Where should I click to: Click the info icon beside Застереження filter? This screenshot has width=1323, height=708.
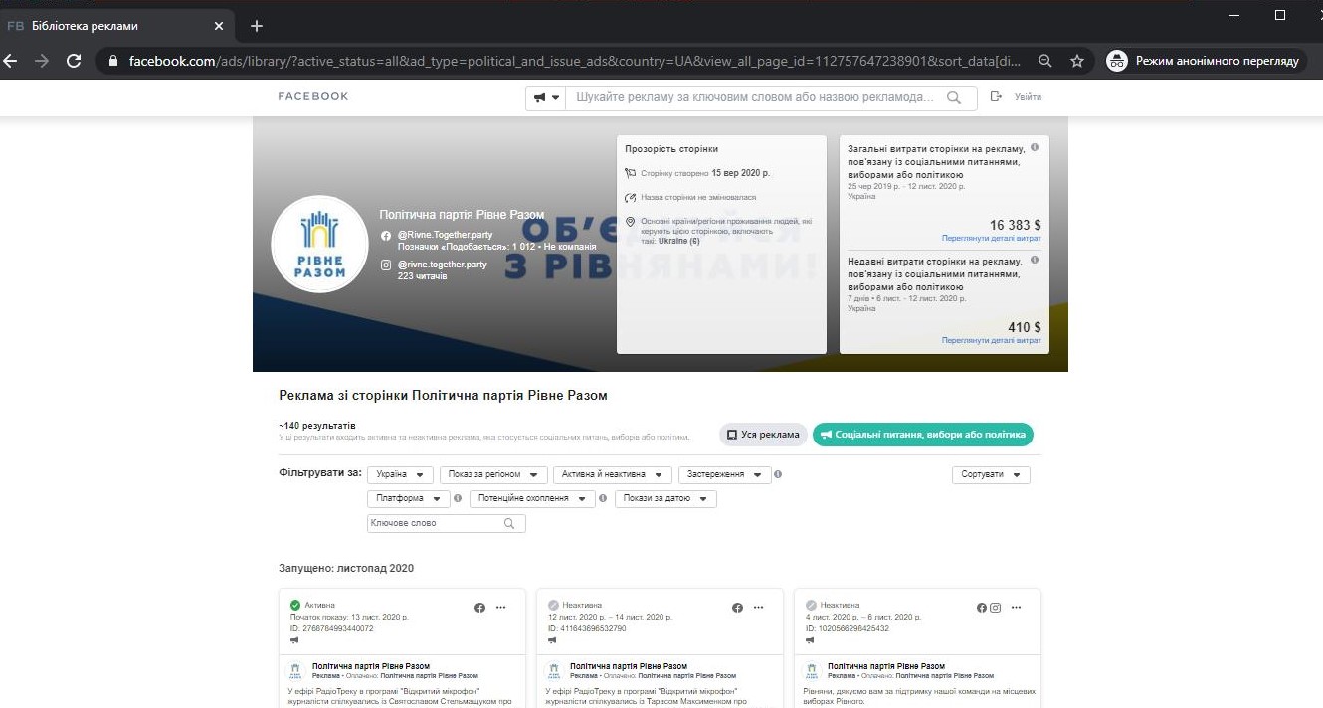778,474
